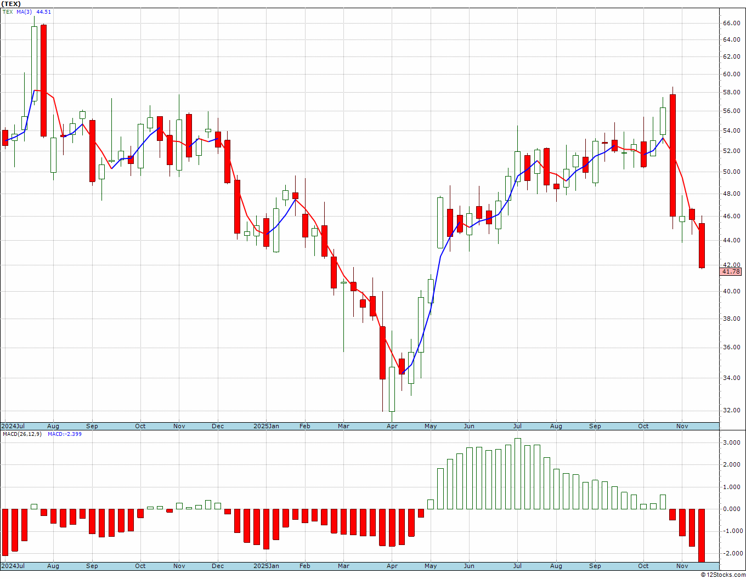Click the highlighted current price tag 41.78

[731, 271]
